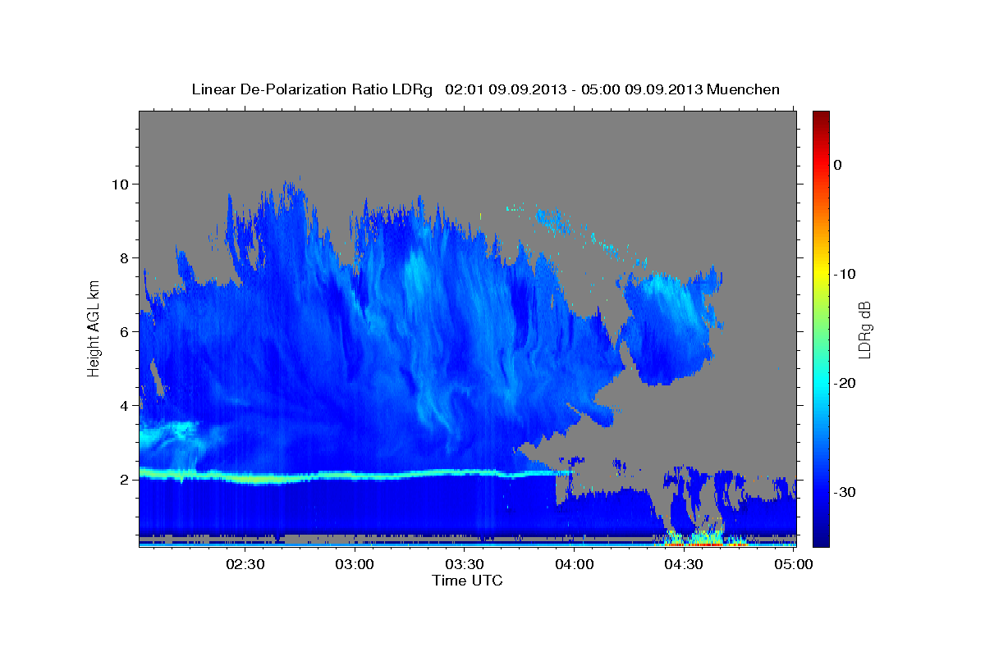
Task: Click the colorbar tick value '-30'
Action: click(843, 492)
